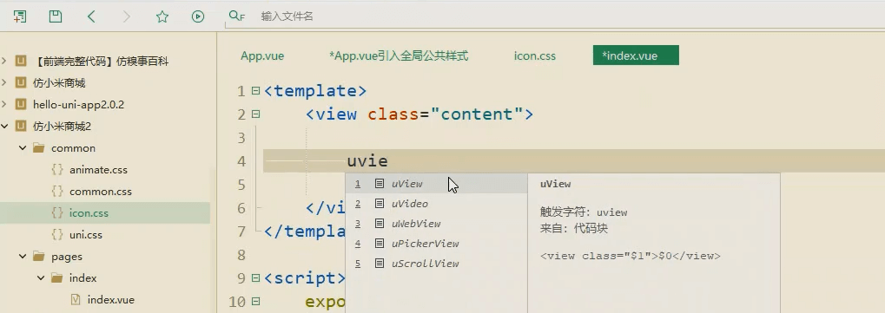
Task: Open common.css in the tree
Action: 101,192
